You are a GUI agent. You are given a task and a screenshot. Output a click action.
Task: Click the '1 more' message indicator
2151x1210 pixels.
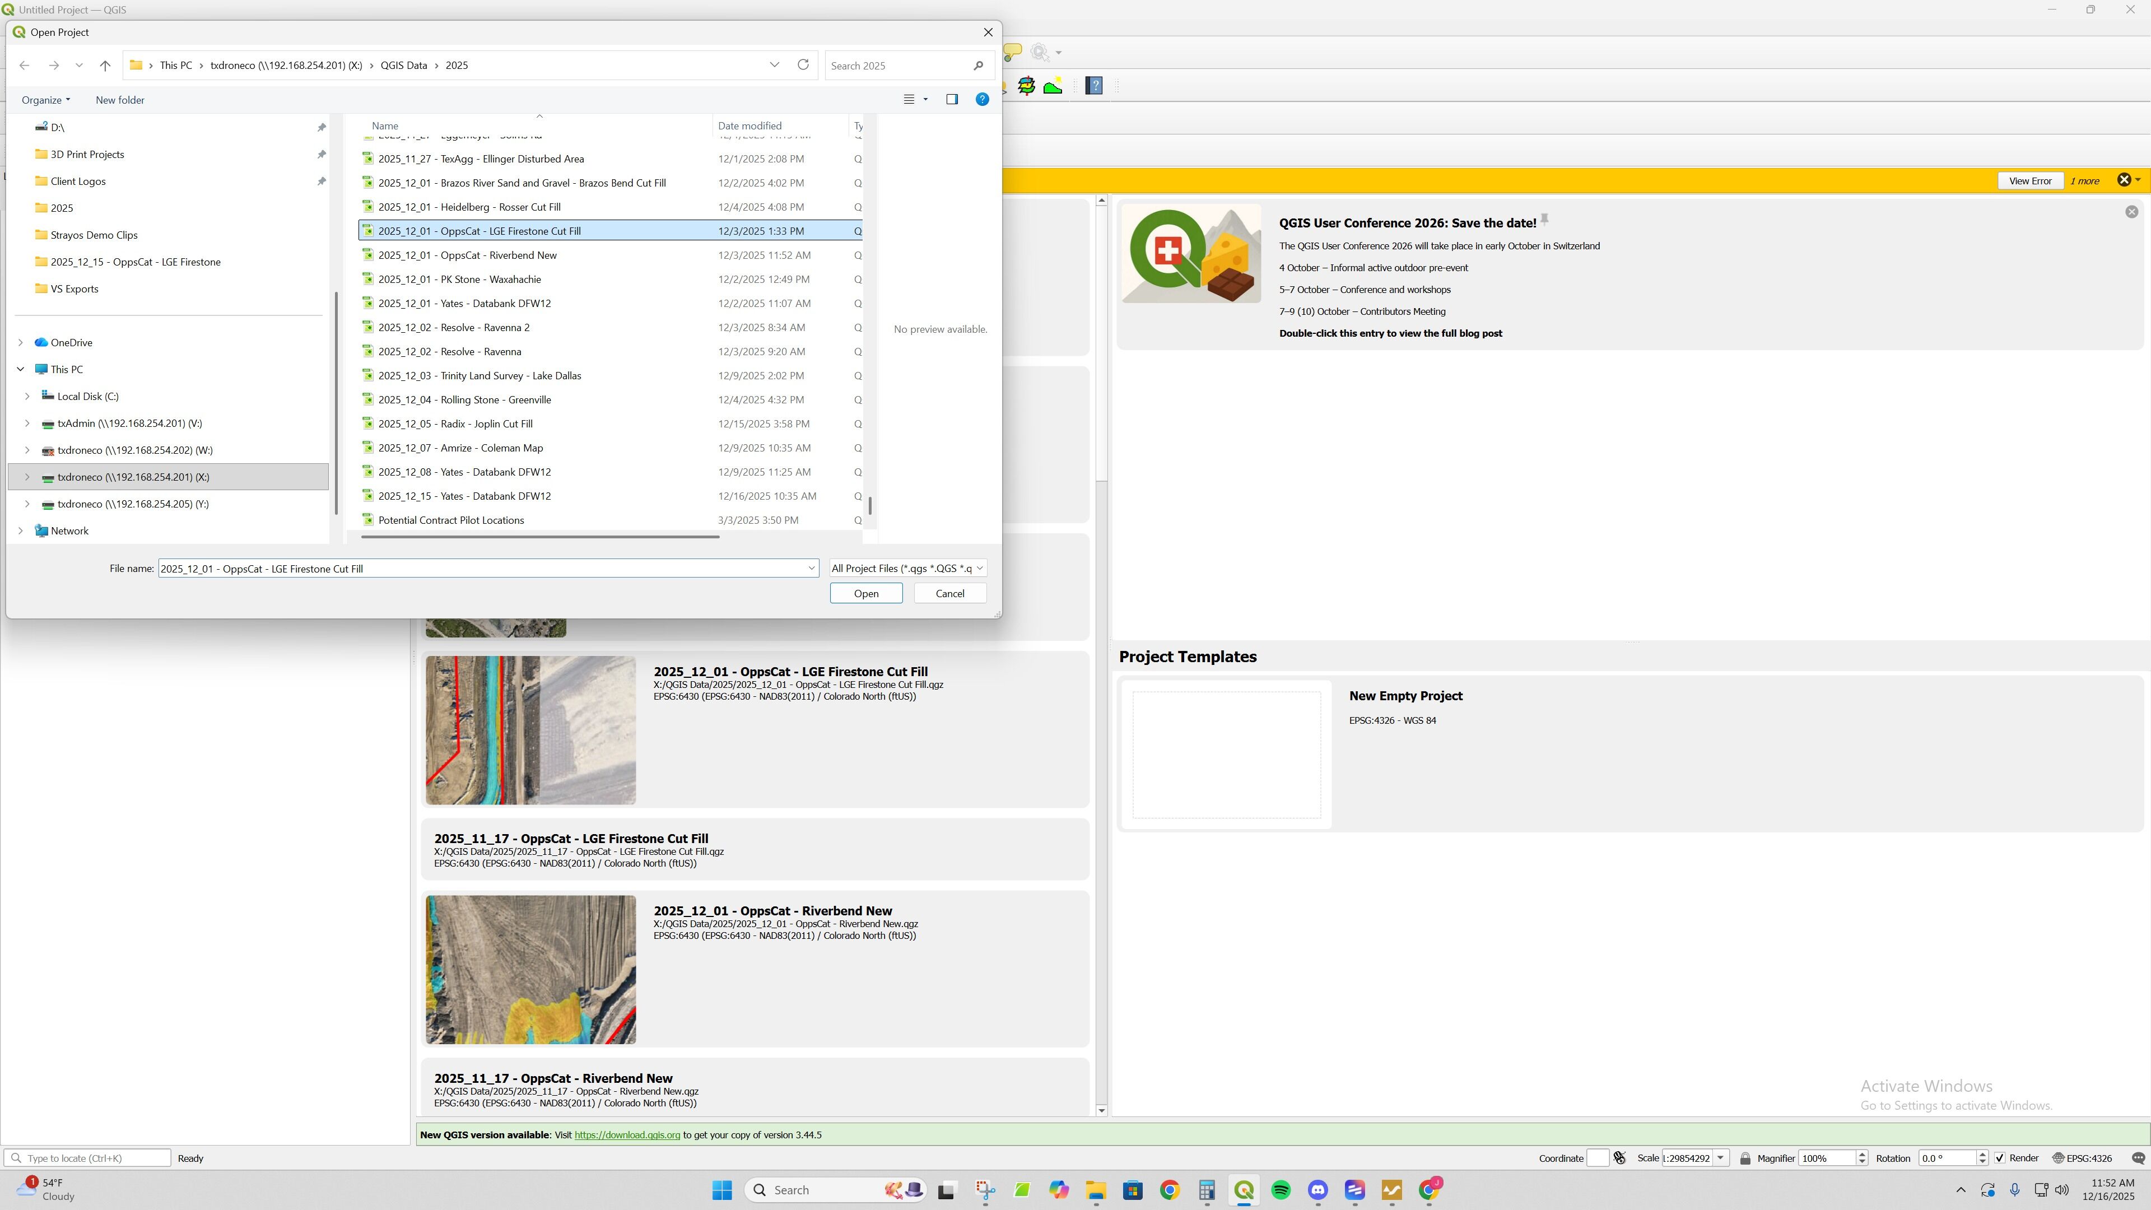2085,181
